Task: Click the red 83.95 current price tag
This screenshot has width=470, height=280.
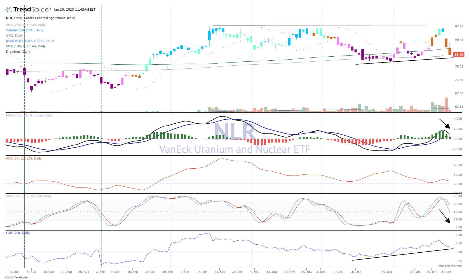Action: [459, 55]
